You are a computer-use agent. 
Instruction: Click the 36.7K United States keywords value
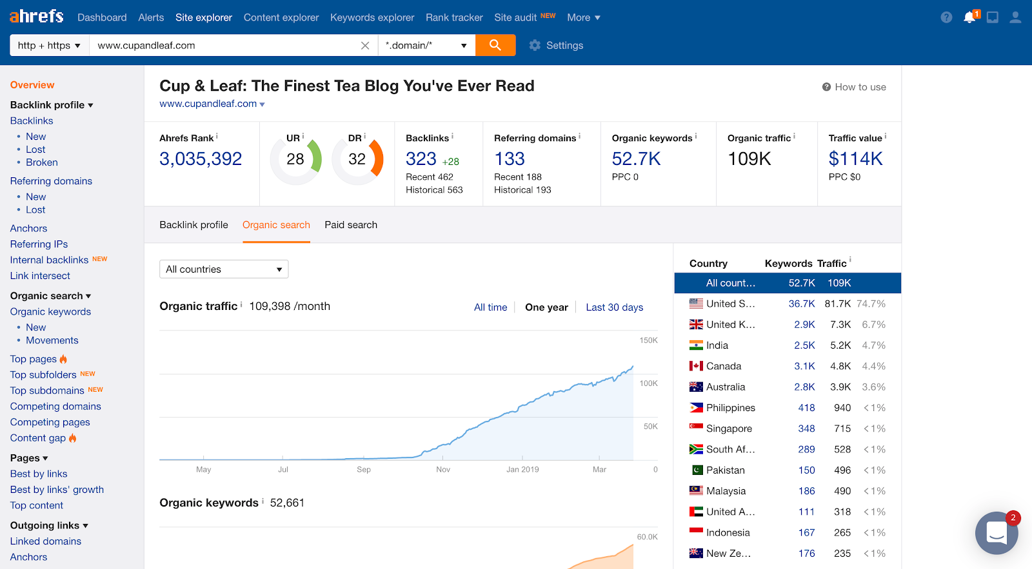pos(802,304)
